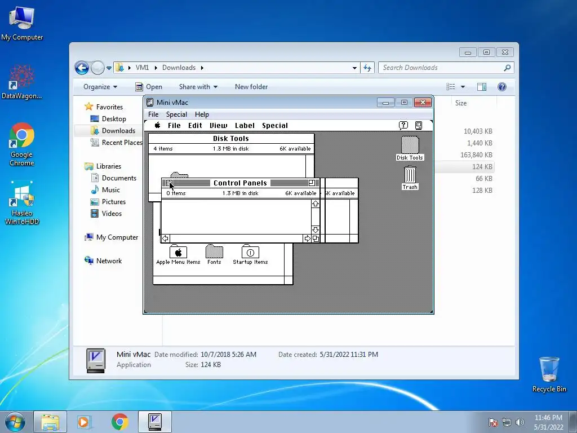The width and height of the screenshot is (577, 433).
Task: Click the Control Panels scroll down arrow
Action: [316, 230]
